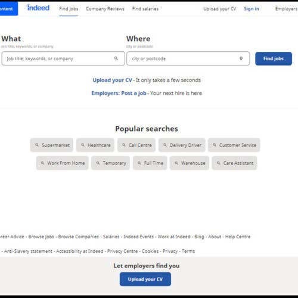Click the Employers: Post a job link
298x298 pixels.
click(x=119, y=93)
